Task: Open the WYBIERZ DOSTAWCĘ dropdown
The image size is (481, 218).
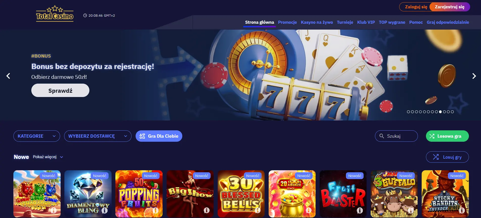Action: point(98,136)
